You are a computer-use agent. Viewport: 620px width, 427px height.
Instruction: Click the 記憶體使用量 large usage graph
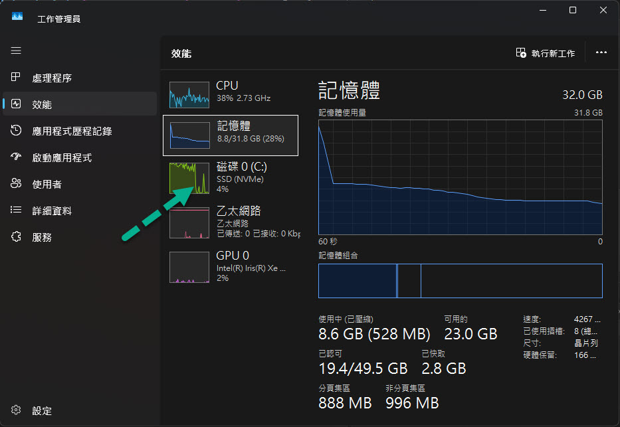coord(460,177)
